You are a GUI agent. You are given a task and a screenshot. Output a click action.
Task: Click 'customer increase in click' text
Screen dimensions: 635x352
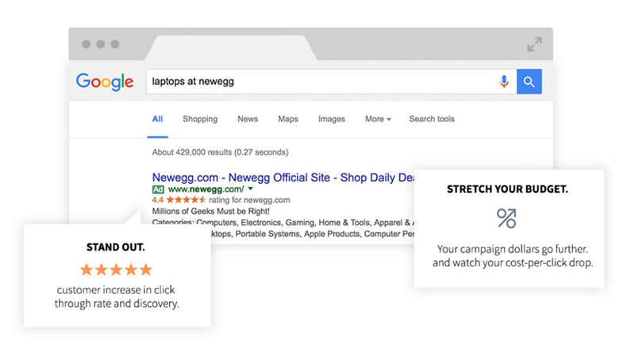[116, 289]
